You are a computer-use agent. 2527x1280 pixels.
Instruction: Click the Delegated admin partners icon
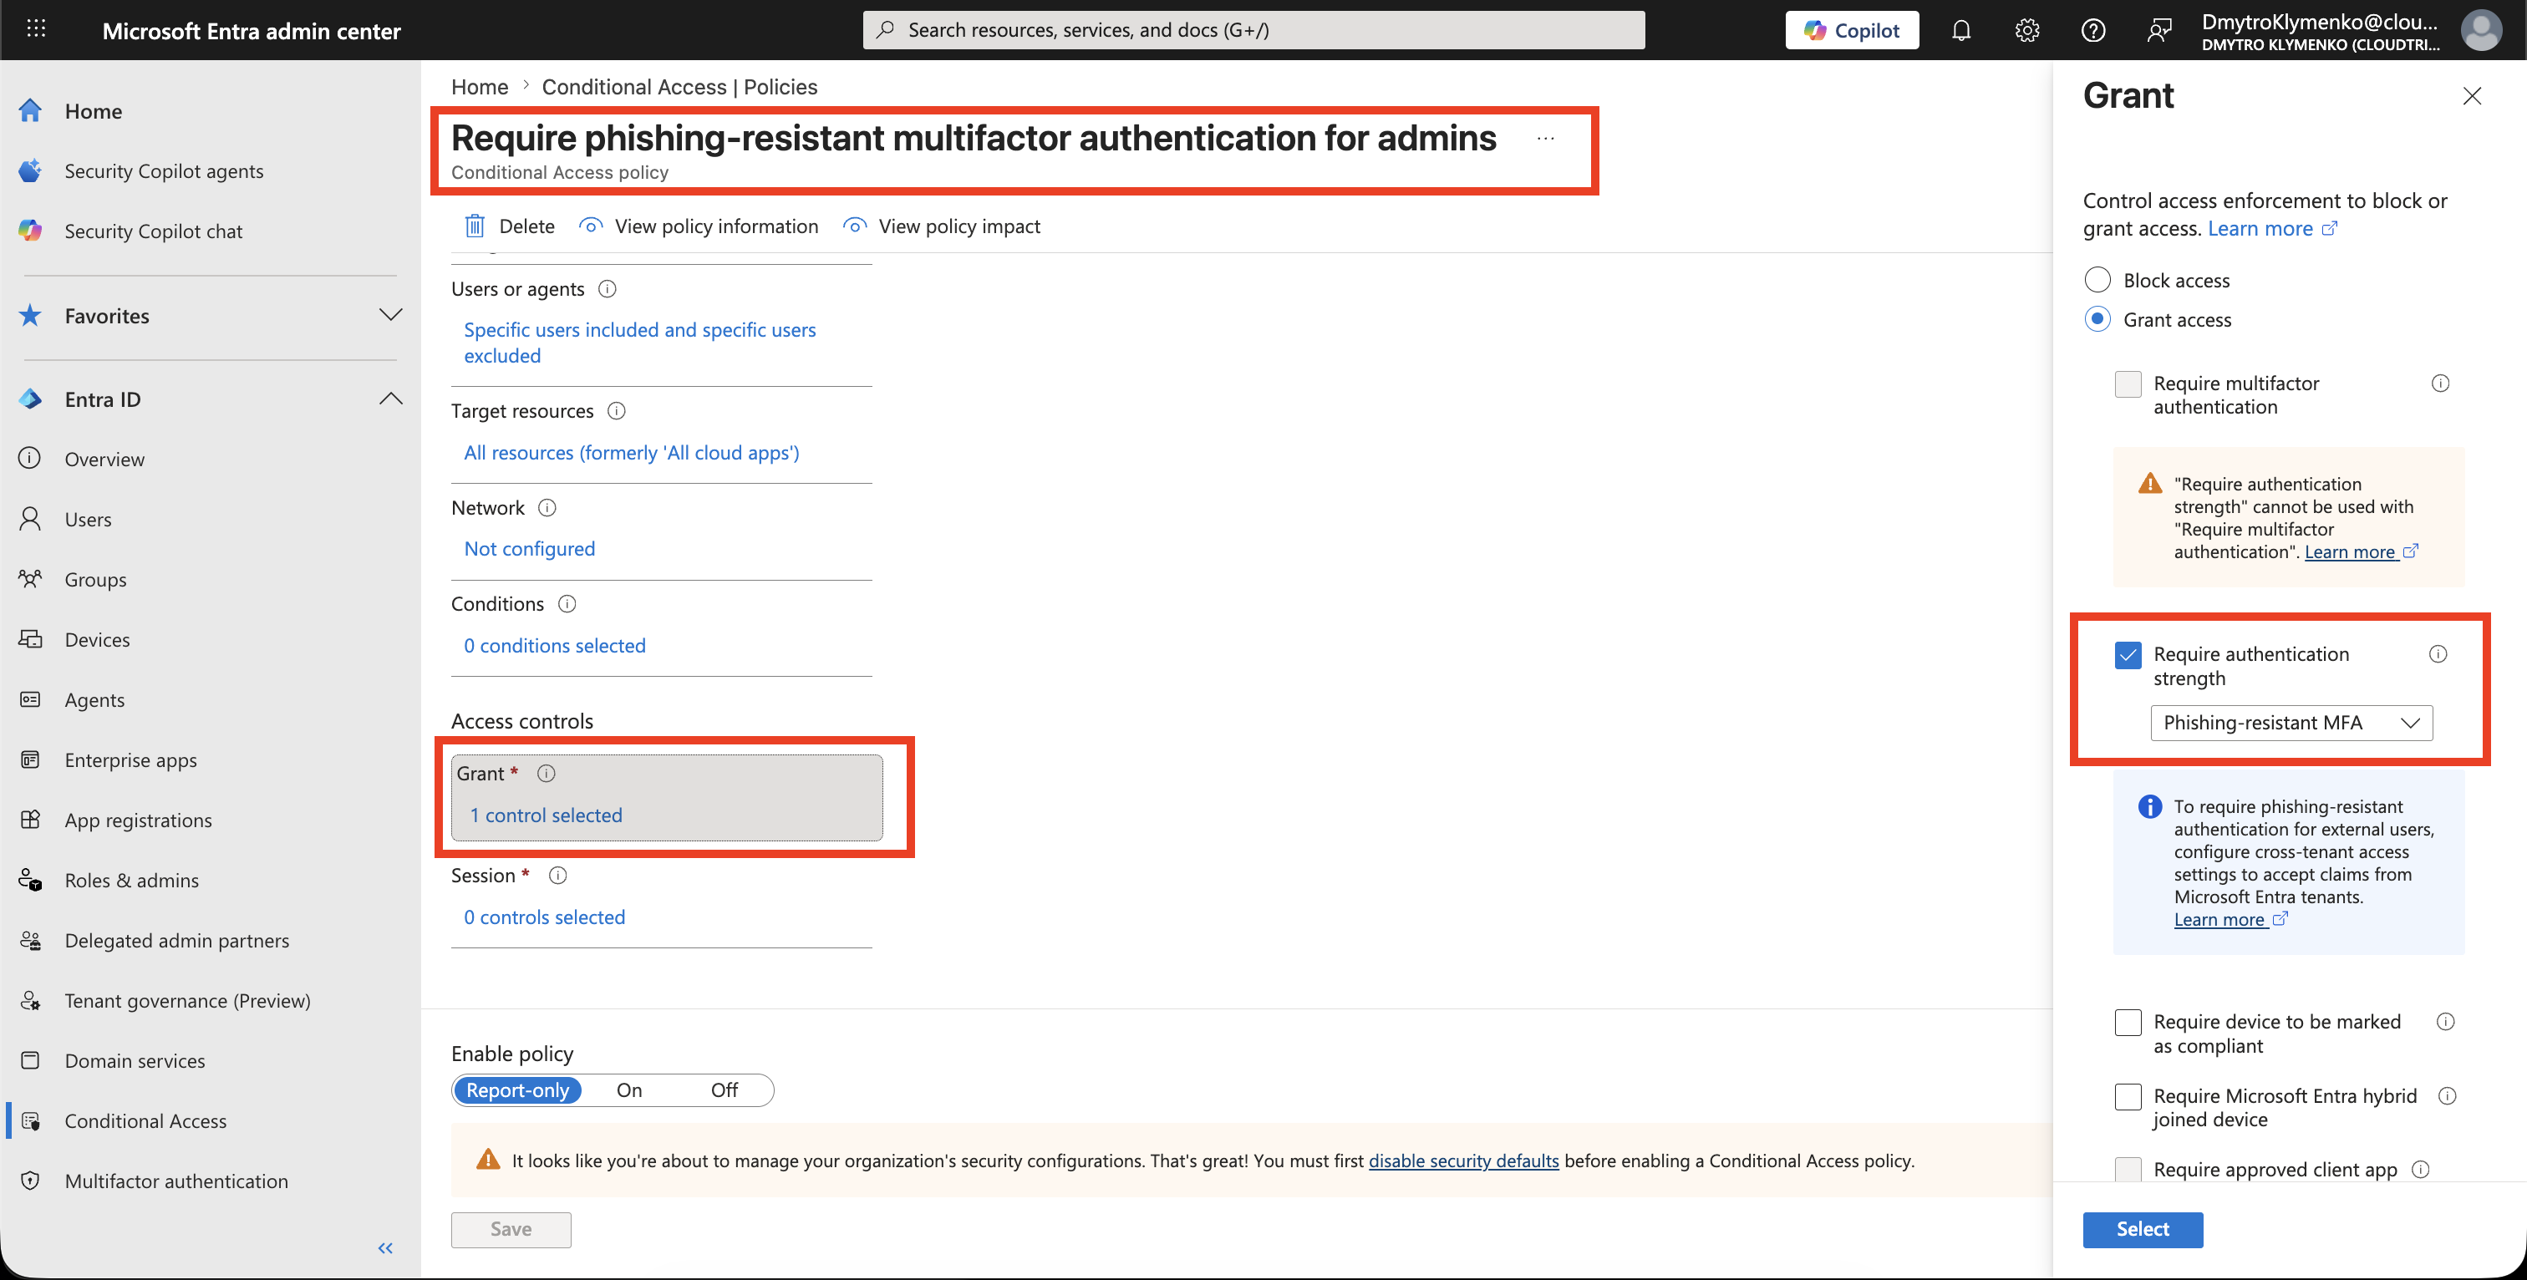point(30,940)
